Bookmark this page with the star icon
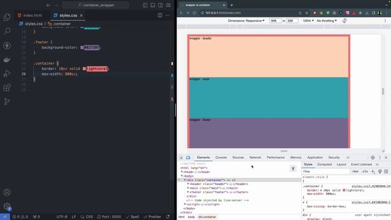Screen dimensions: 391x220 pos(307,13)
